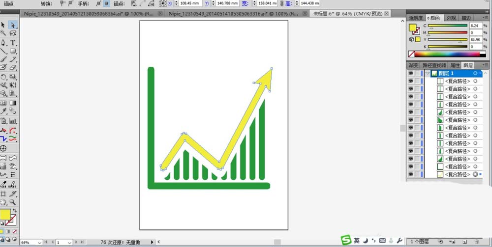Image resolution: width=492 pixels, height=247 pixels.
Task: Click the trash icon in Layers panel
Action: click(476, 242)
